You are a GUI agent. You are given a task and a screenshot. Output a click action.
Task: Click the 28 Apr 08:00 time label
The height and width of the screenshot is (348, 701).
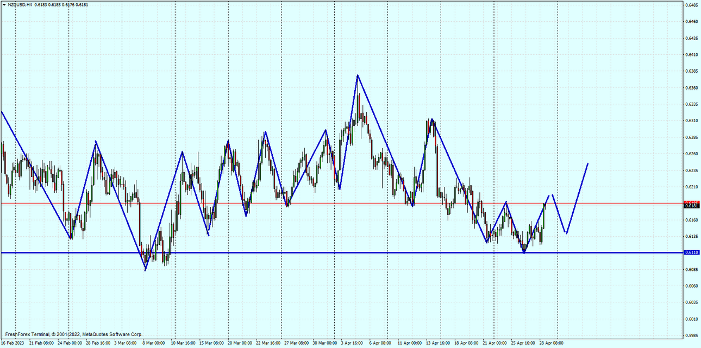click(x=552, y=343)
